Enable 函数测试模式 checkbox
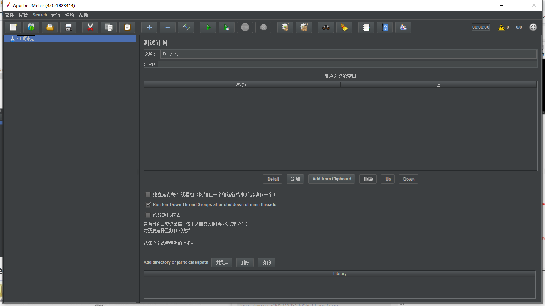The width and height of the screenshot is (545, 306). 148,215
